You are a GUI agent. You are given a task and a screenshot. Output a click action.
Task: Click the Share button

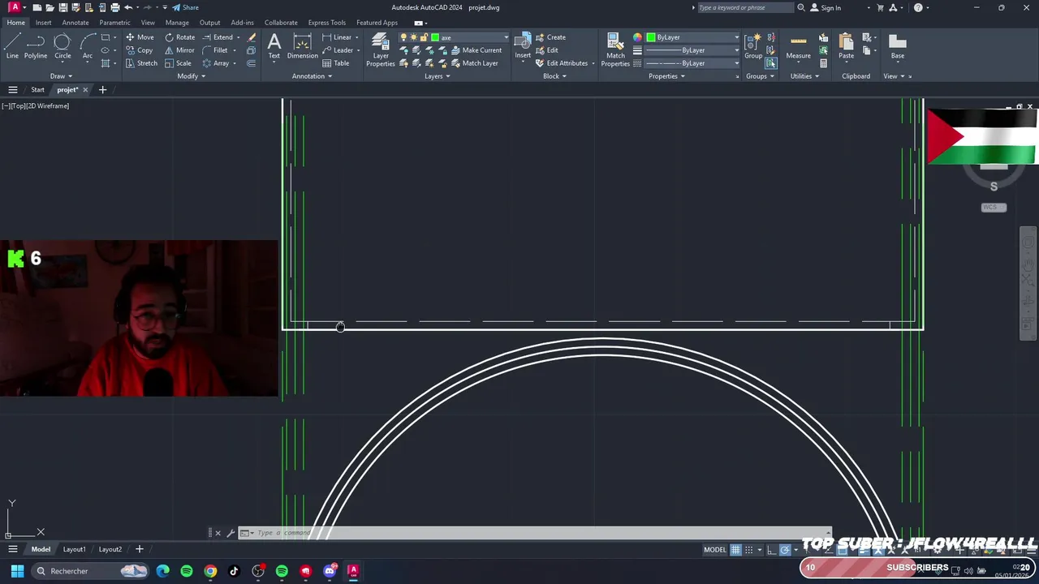click(185, 7)
